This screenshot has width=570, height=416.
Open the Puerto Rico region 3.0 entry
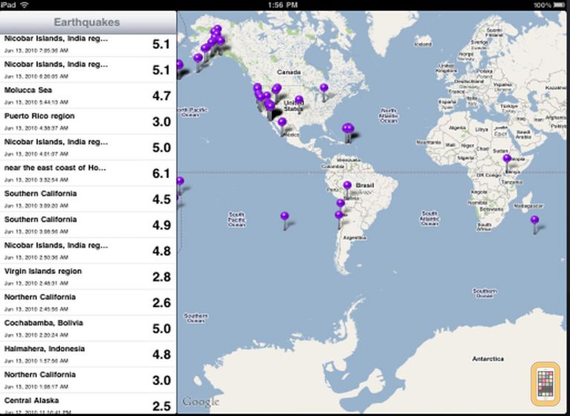(x=88, y=122)
